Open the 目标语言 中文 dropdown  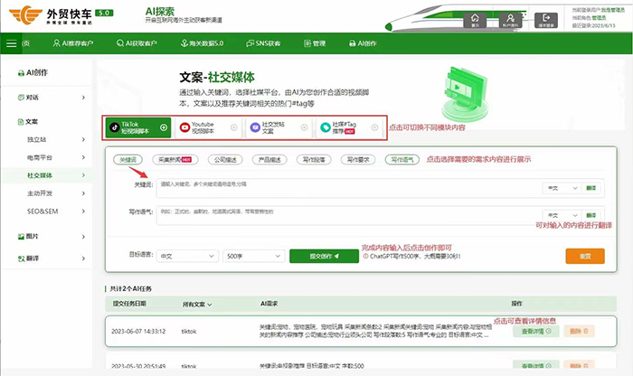187,256
